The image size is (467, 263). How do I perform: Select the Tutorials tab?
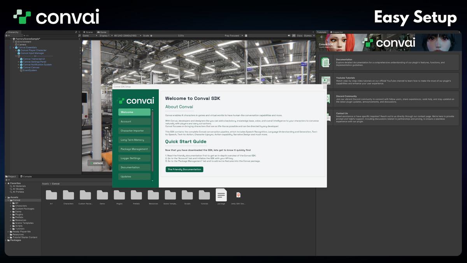322,32
